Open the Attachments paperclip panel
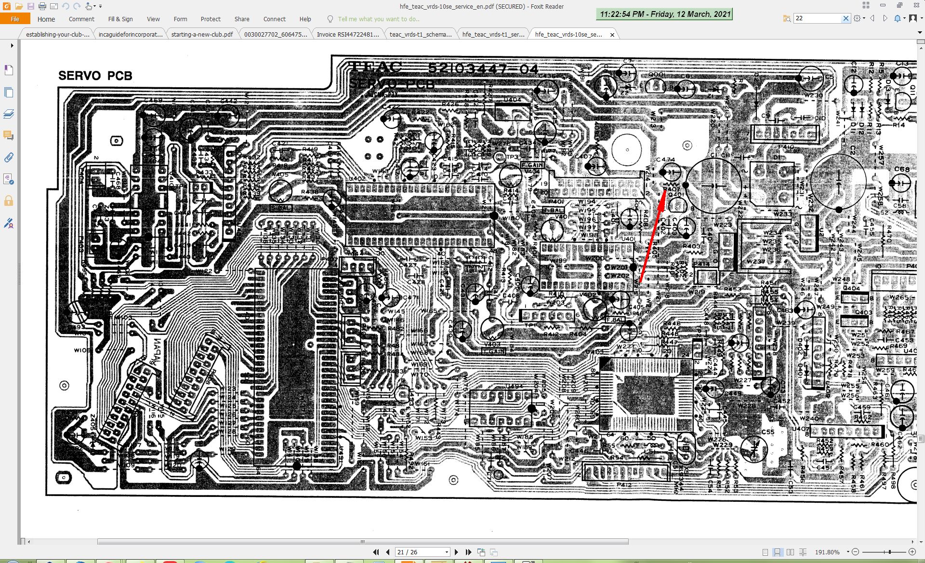 9,157
